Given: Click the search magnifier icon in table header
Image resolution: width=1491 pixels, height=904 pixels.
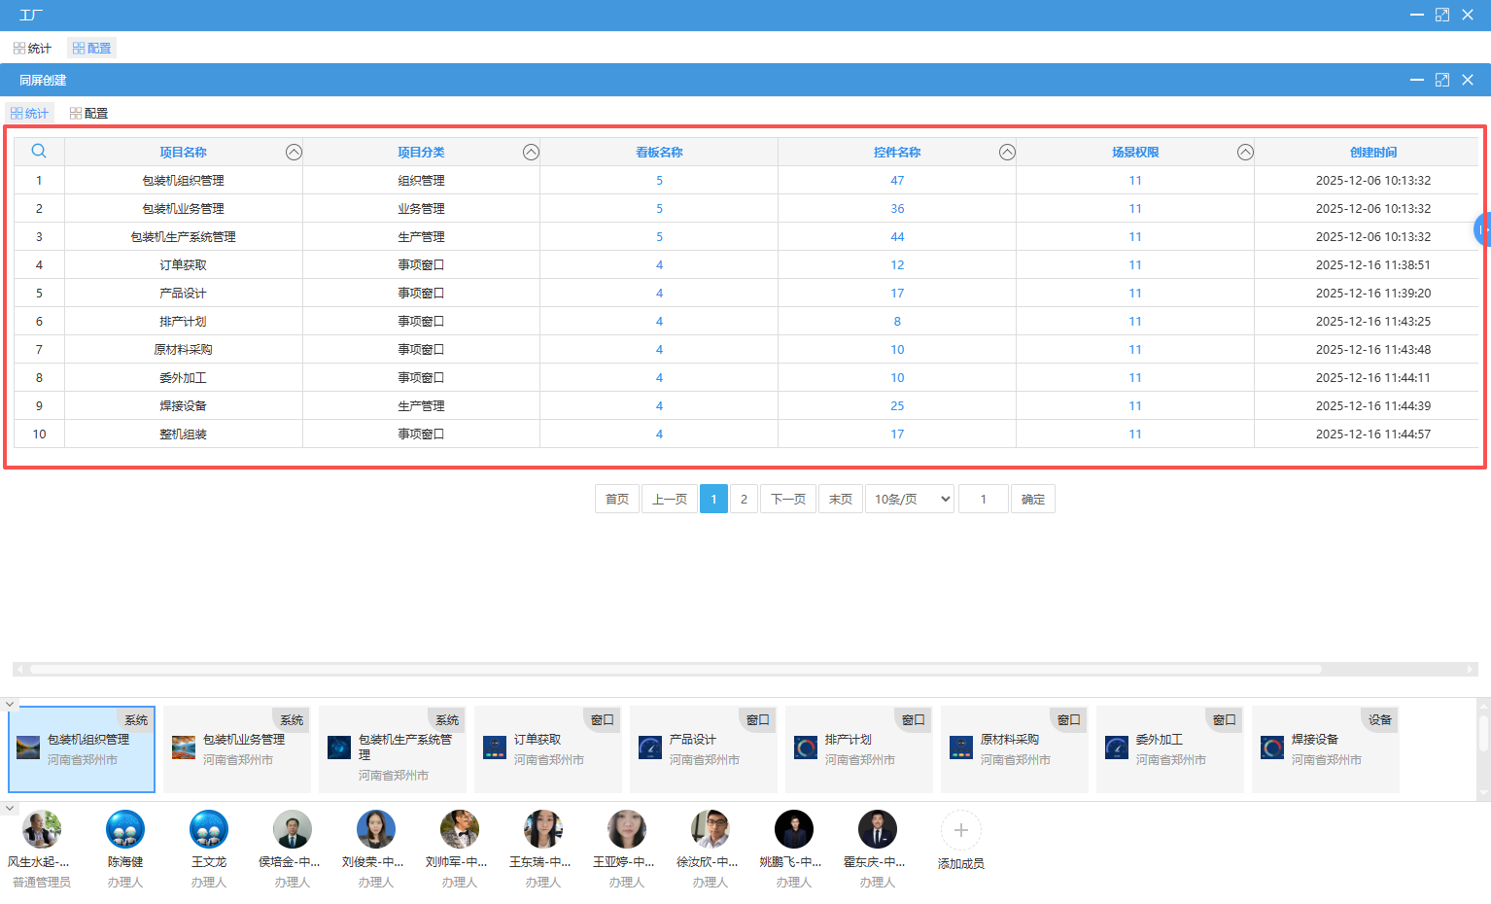Looking at the screenshot, I should (39, 152).
